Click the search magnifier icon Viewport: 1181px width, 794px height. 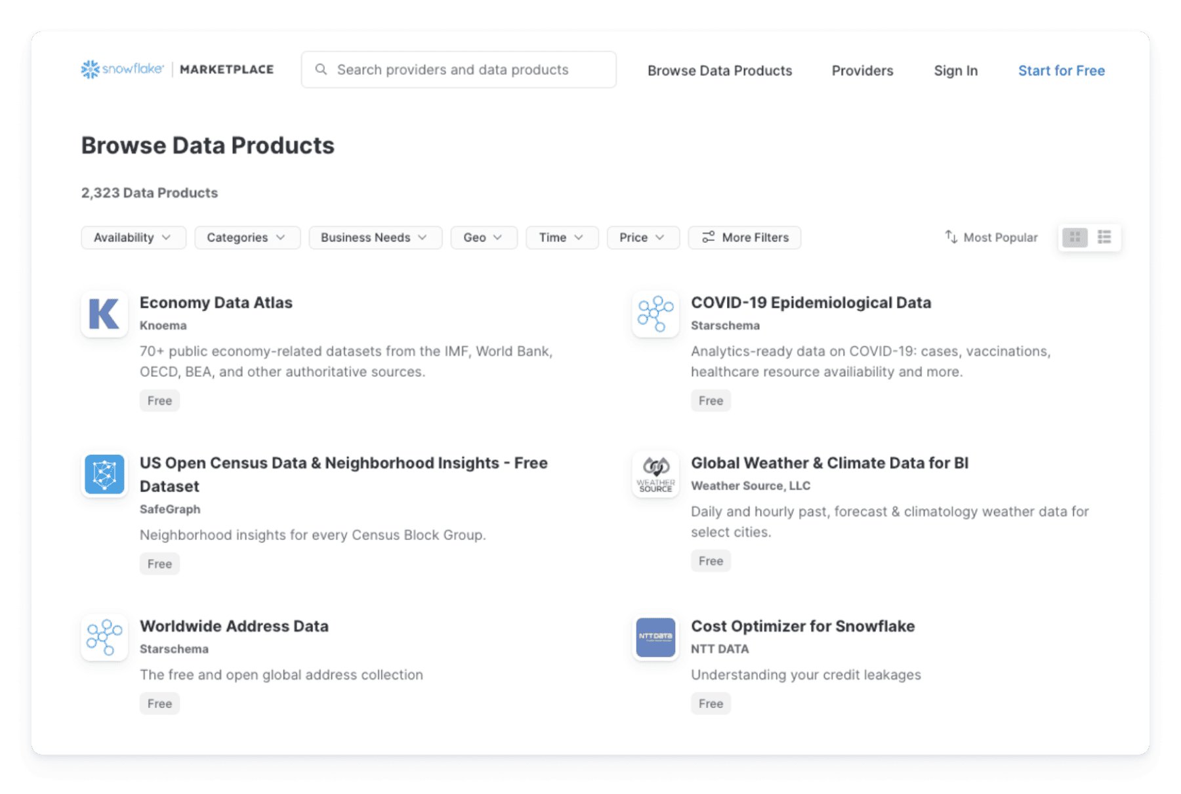[x=322, y=69]
